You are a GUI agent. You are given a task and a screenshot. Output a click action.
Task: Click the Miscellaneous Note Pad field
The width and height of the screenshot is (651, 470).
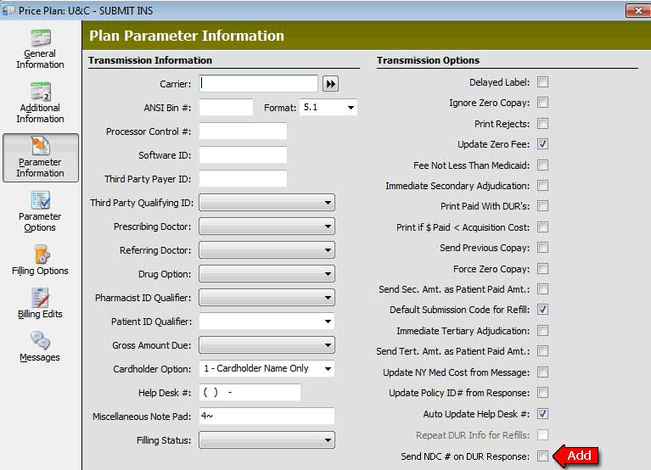click(x=267, y=416)
